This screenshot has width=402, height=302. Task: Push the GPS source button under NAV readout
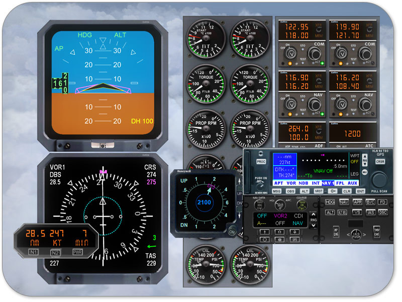pos(295,240)
